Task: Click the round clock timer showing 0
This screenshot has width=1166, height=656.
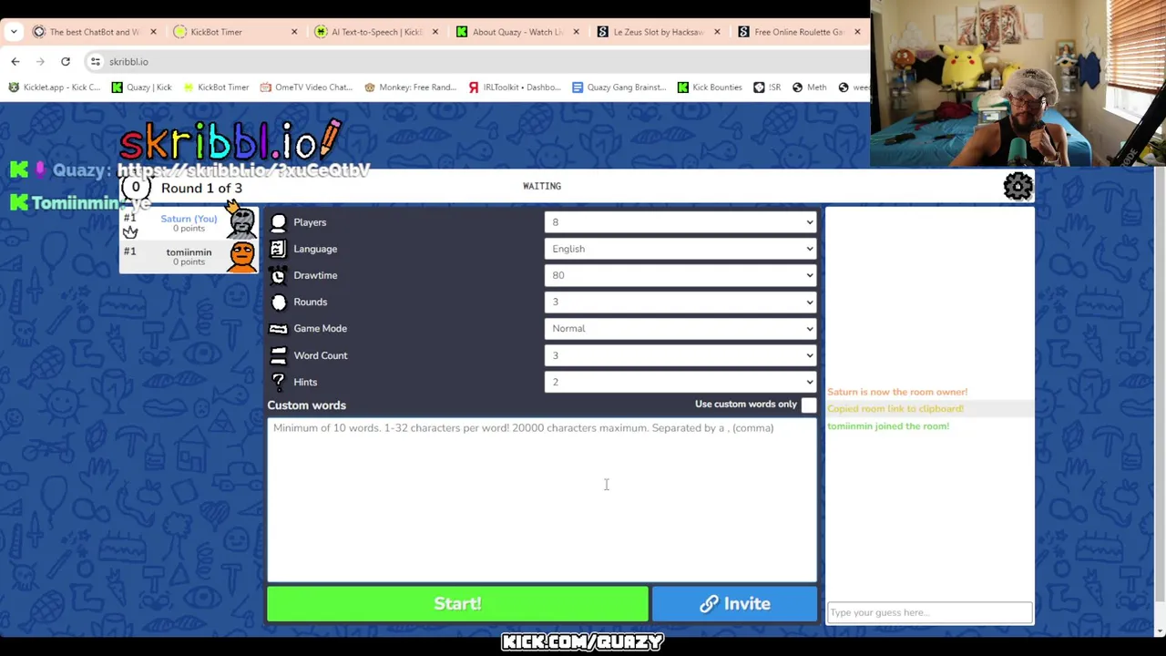Action: click(x=136, y=188)
